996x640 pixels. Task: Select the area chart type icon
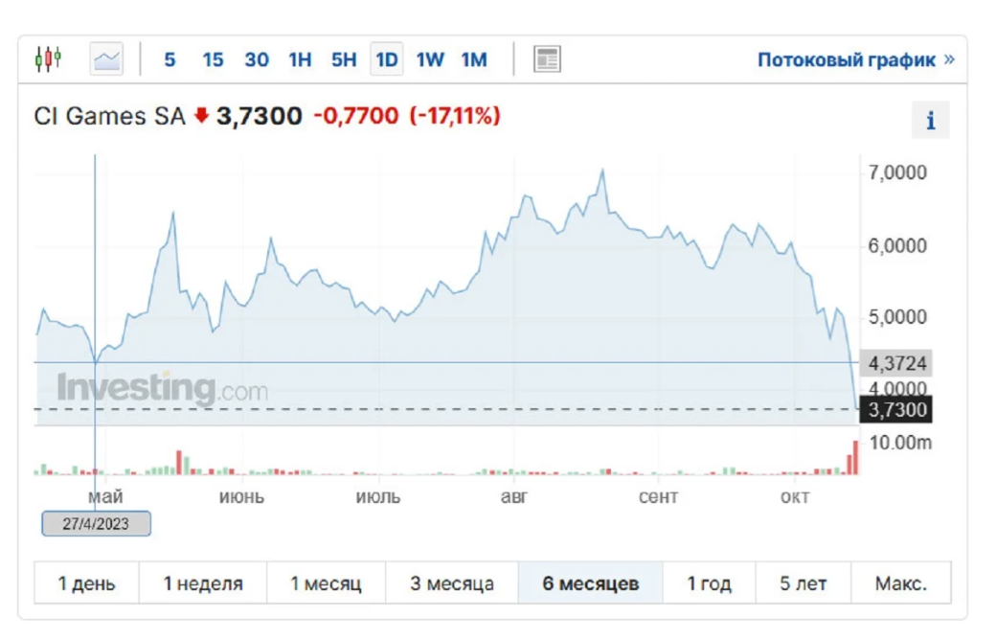pyautogui.click(x=106, y=59)
